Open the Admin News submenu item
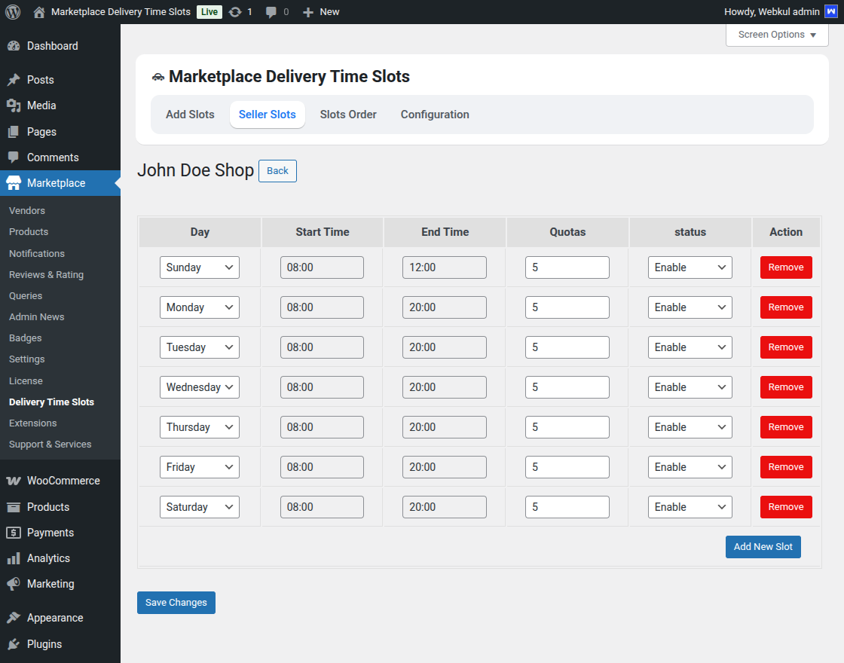The width and height of the screenshot is (844, 663). [37, 317]
